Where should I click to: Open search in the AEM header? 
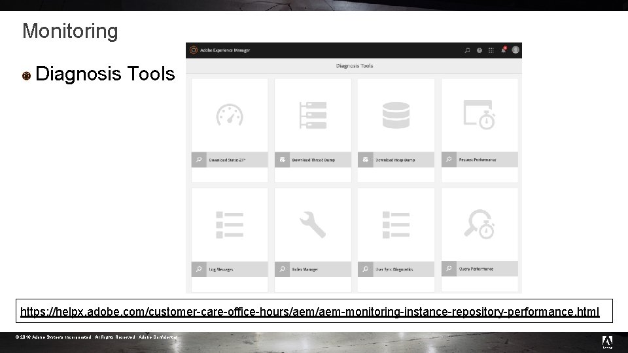467,50
